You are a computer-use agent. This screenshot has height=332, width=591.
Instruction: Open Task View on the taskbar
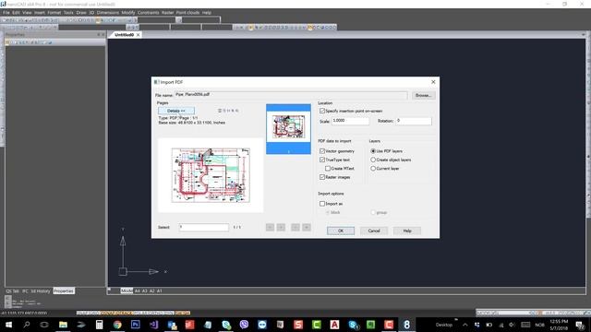pos(44,325)
